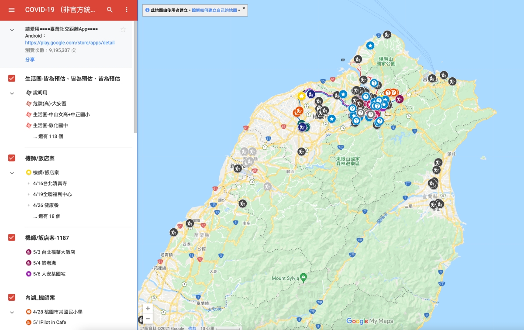The image size is (524, 330).
Task: Click the search magnifier icon
Action: click(x=110, y=10)
